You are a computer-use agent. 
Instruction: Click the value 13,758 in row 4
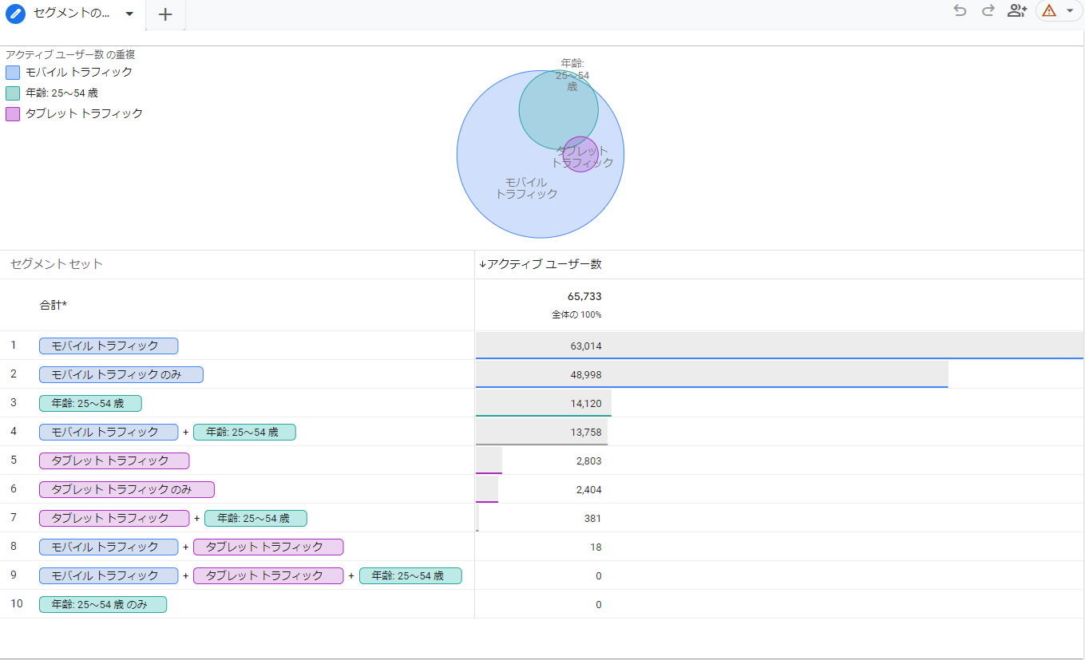(x=586, y=432)
